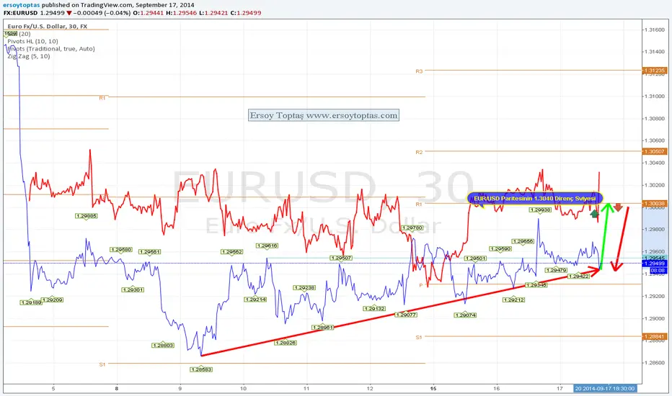Click the 1.29616 pivot value label
Screen dimensions: 672x396
pos(267,246)
